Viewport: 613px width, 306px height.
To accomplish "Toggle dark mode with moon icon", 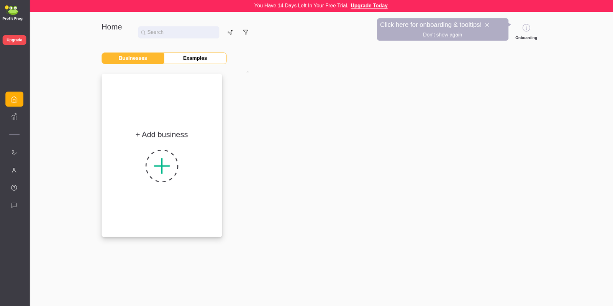I will pyautogui.click(x=14, y=152).
